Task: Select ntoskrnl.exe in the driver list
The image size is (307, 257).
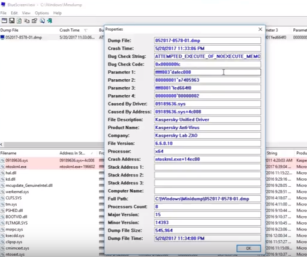Action: point(16,167)
